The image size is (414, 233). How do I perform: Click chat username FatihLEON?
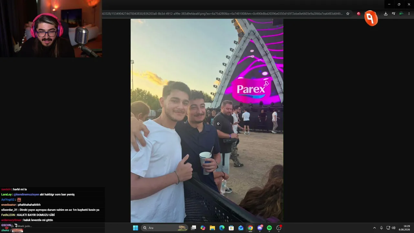8,215
